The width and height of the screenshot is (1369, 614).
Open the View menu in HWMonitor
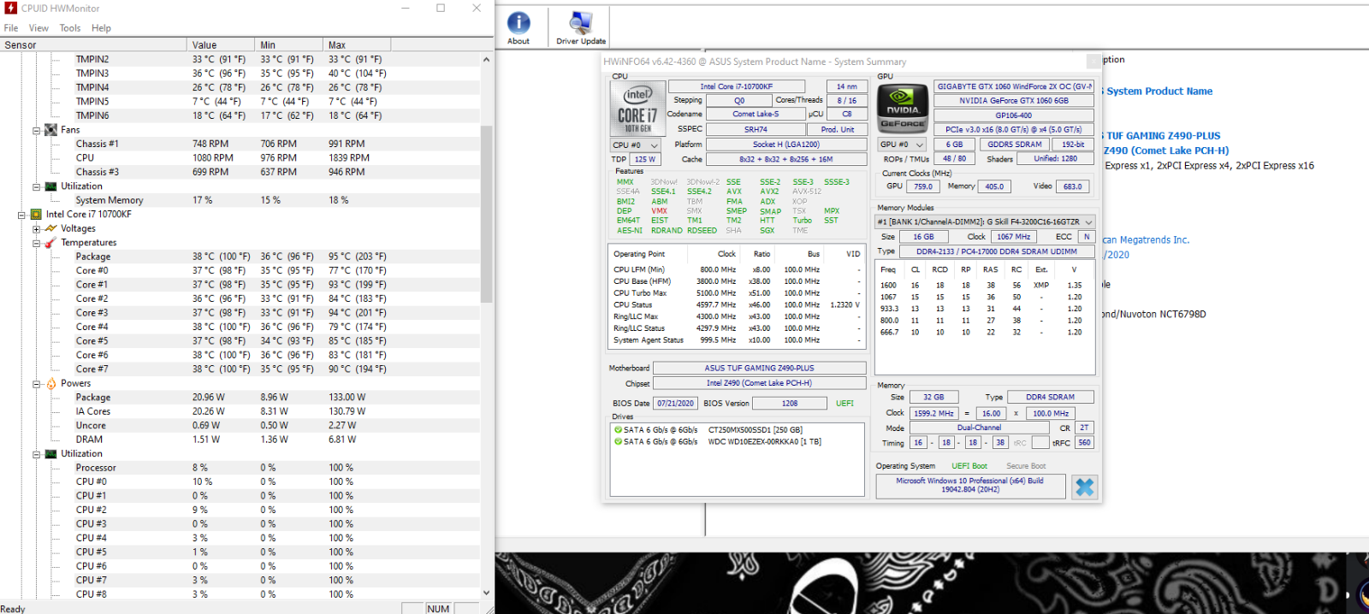coord(39,28)
